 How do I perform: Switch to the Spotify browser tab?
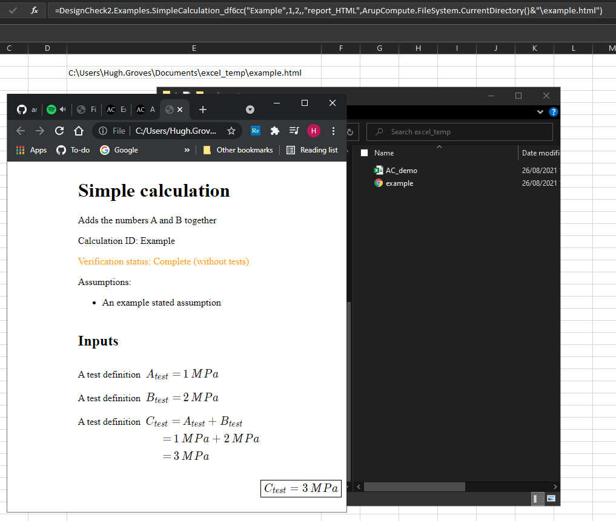click(x=56, y=110)
